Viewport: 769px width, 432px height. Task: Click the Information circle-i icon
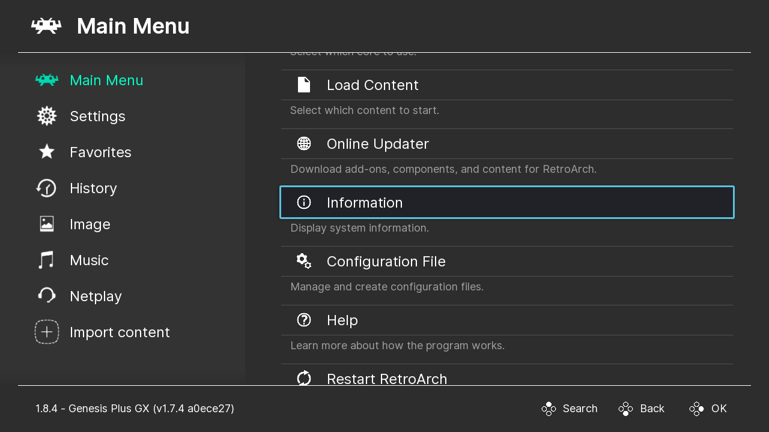pyautogui.click(x=304, y=202)
